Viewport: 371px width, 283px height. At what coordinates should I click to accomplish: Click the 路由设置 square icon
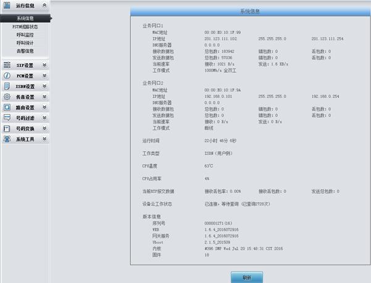pyautogui.click(x=7, y=107)
